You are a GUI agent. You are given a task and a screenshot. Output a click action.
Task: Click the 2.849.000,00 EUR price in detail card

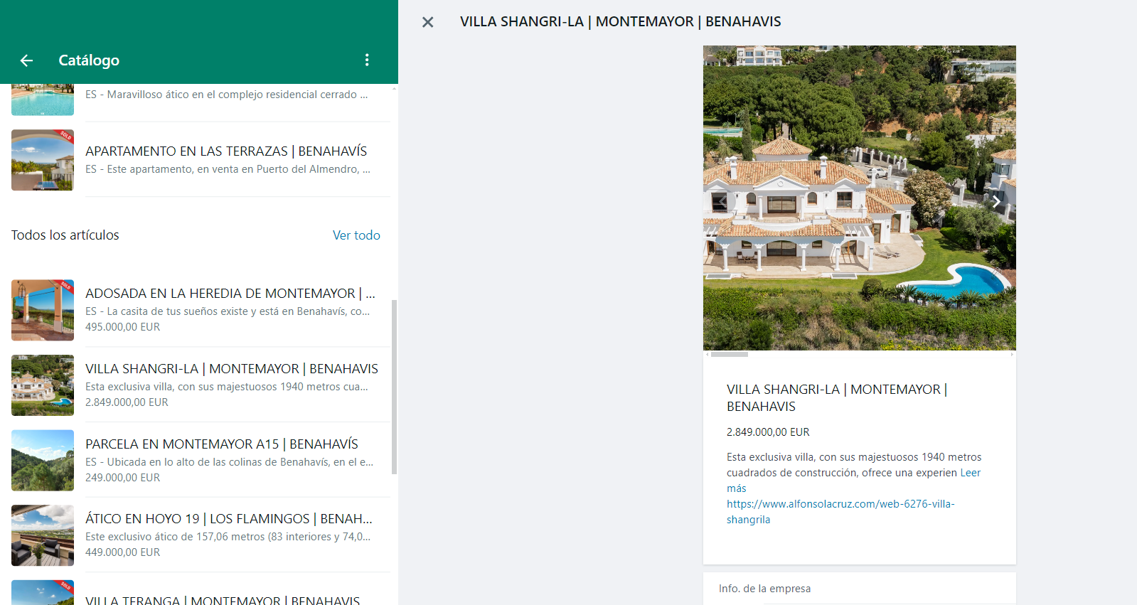768,432
